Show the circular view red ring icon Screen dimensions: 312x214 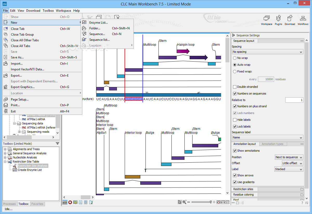(70, 202)
